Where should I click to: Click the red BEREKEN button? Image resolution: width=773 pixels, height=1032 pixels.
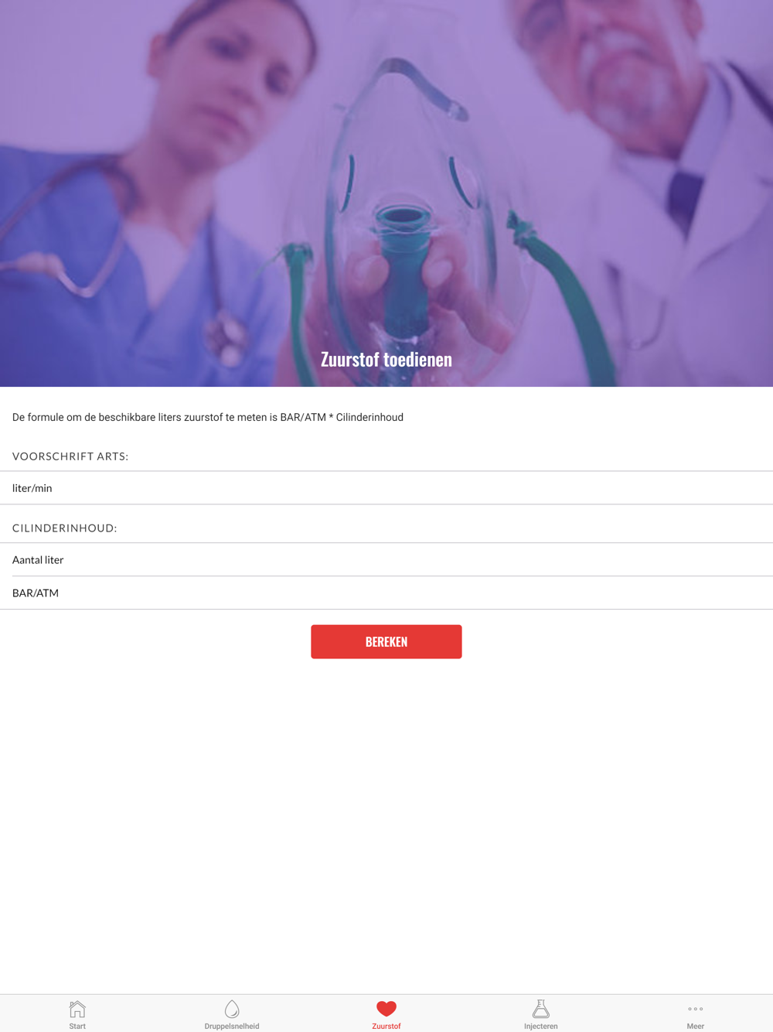point(386,642)
